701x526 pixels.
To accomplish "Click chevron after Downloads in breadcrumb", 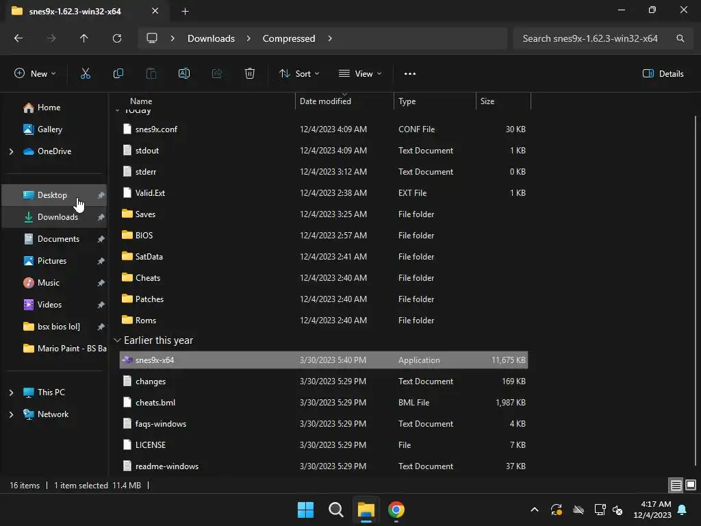I will click(x=248, y=38).
